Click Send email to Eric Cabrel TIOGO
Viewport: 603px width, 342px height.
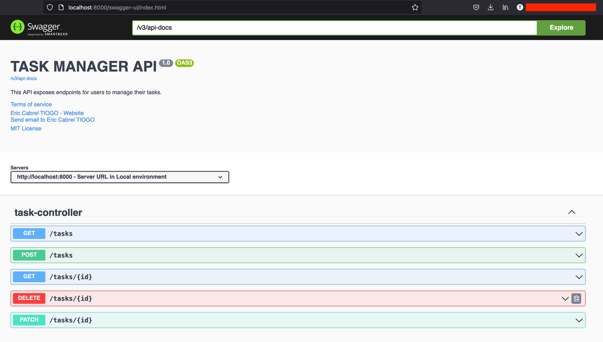52,120
